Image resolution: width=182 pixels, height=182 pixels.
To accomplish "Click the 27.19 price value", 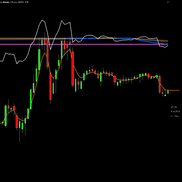I will [x=174, y=107].
